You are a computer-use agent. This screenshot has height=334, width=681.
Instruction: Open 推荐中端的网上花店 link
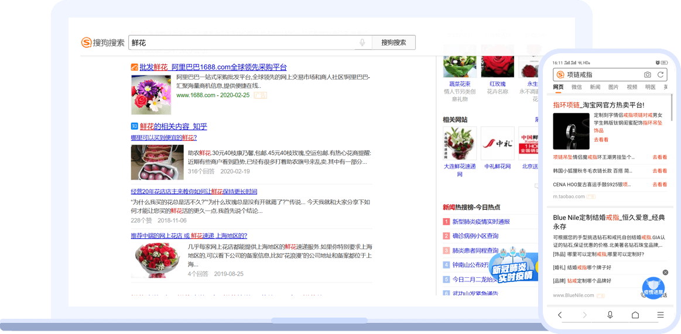pos(189,236)
